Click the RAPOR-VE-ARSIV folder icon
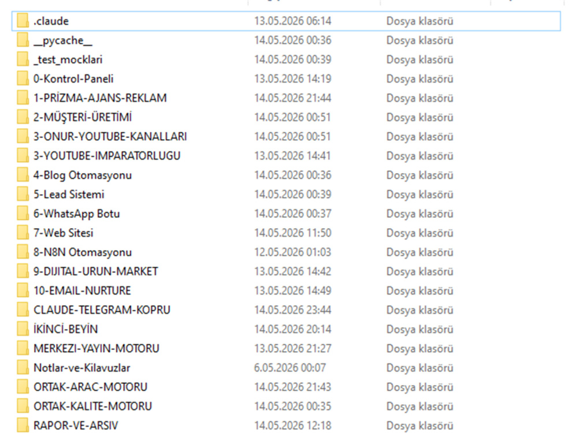The width and height of the screenshot is (578, 433). point(23,425)
